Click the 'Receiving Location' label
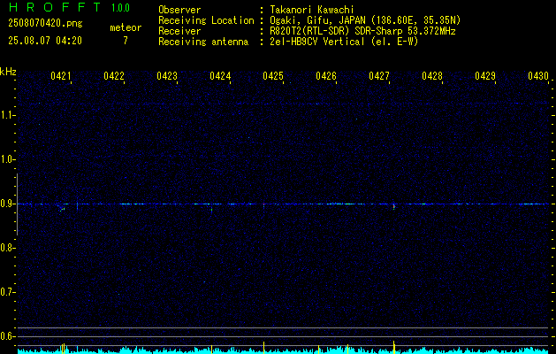Viewport: 556px width, 354px height. 206,20
